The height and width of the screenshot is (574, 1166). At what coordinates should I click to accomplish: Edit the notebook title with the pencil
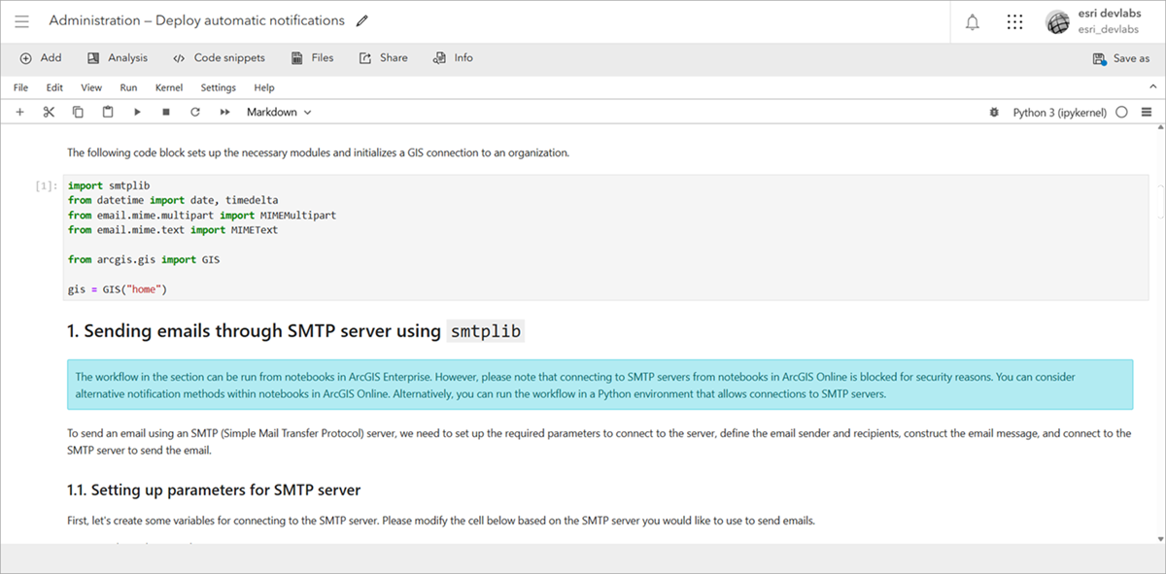tap(360, 19)
